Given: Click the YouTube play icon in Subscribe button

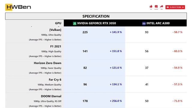Looking at the screenshot, I should pos(168,7).
